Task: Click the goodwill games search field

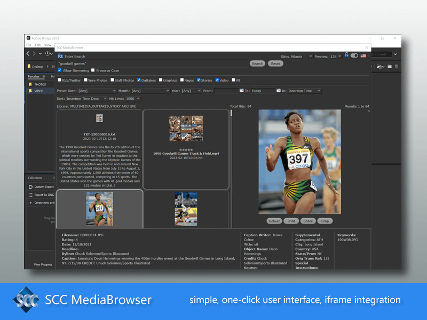Action: [153, 63]
